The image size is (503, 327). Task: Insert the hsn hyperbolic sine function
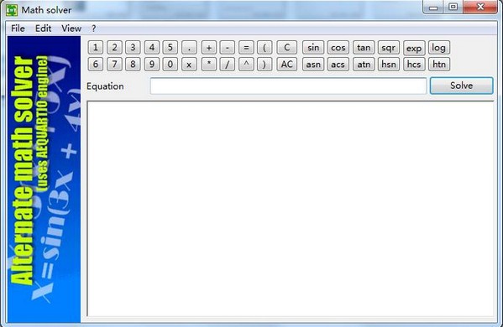pos(389,64)
